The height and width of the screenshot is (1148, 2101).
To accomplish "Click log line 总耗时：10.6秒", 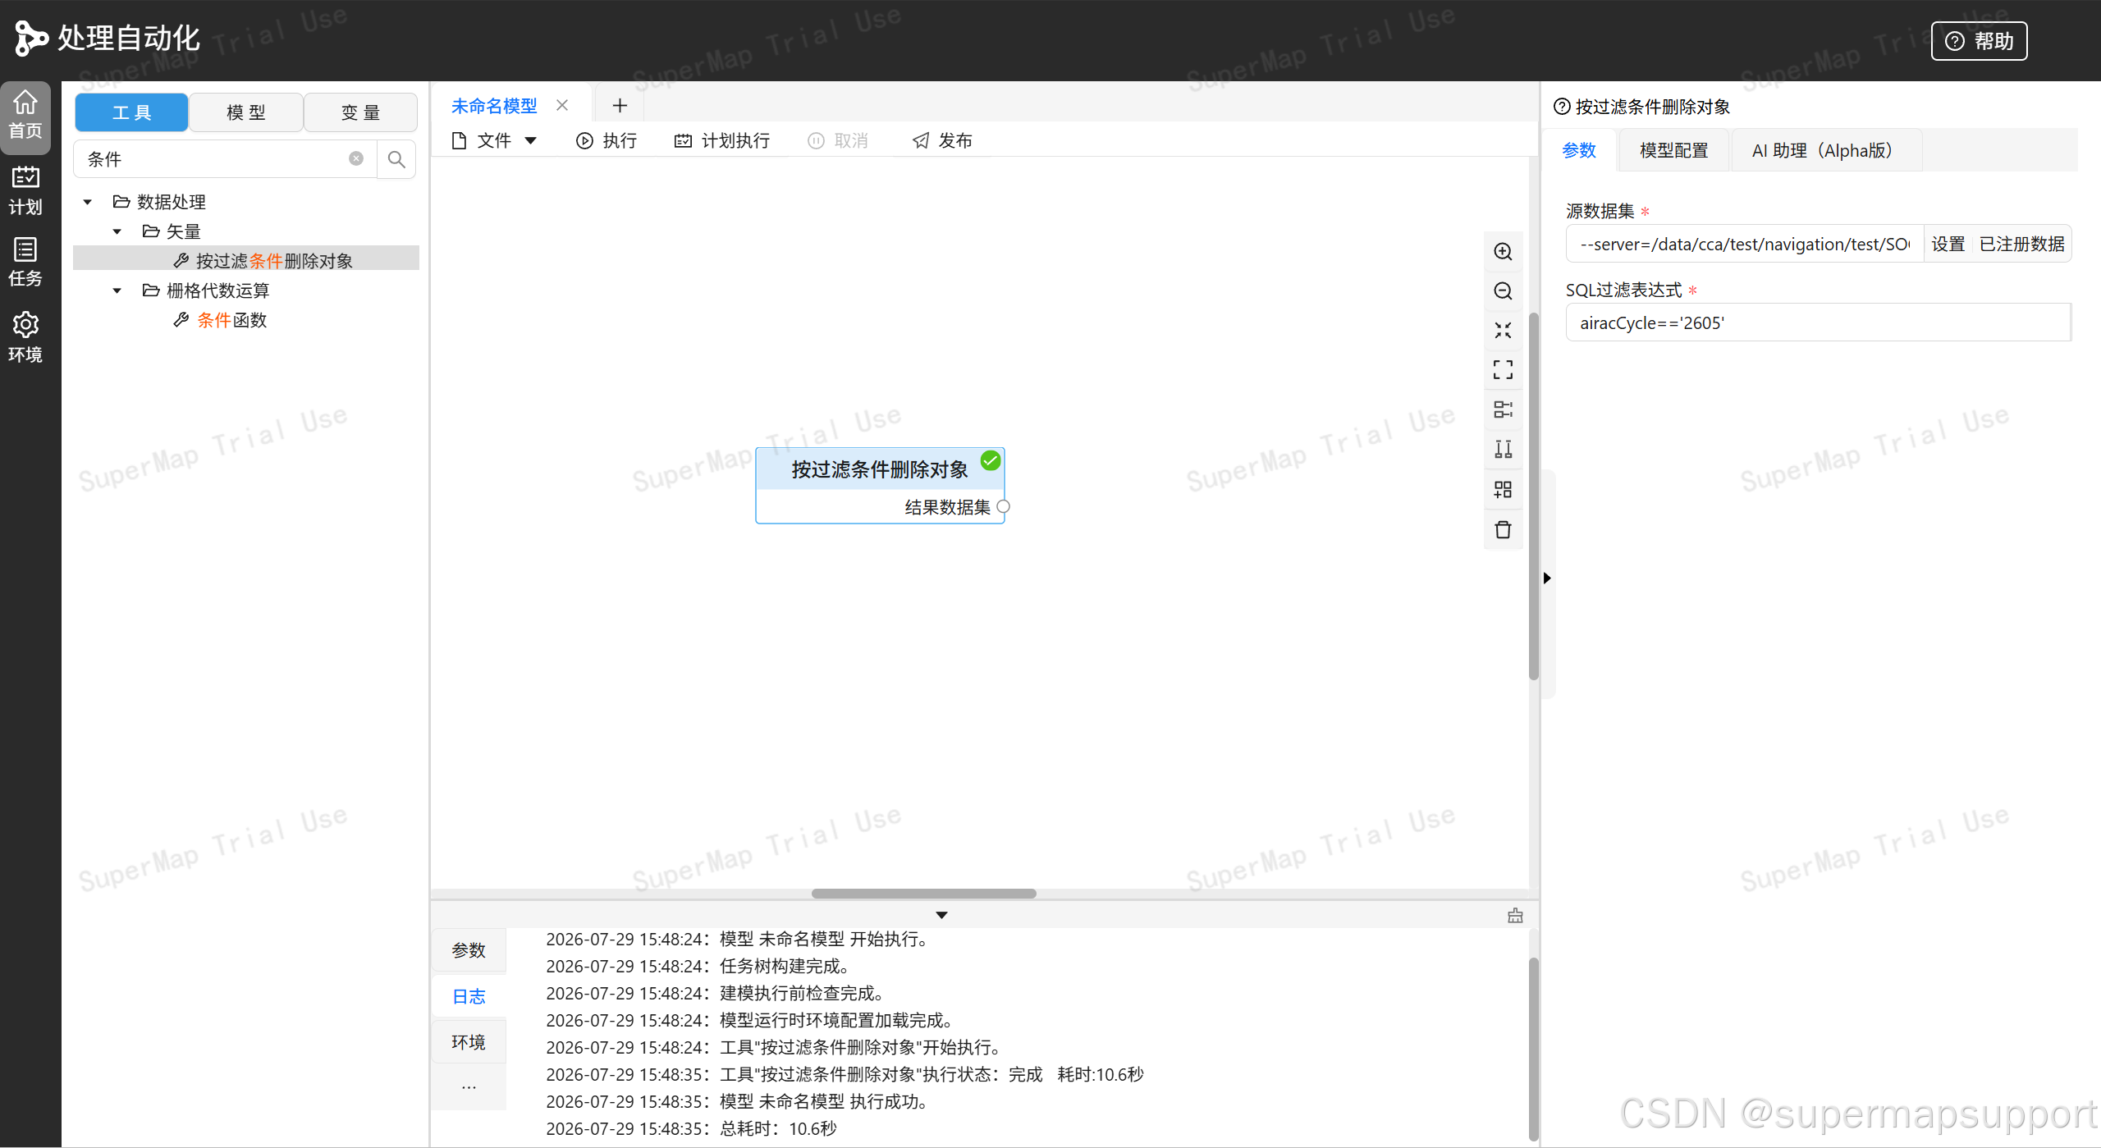I will point(691,1129).
